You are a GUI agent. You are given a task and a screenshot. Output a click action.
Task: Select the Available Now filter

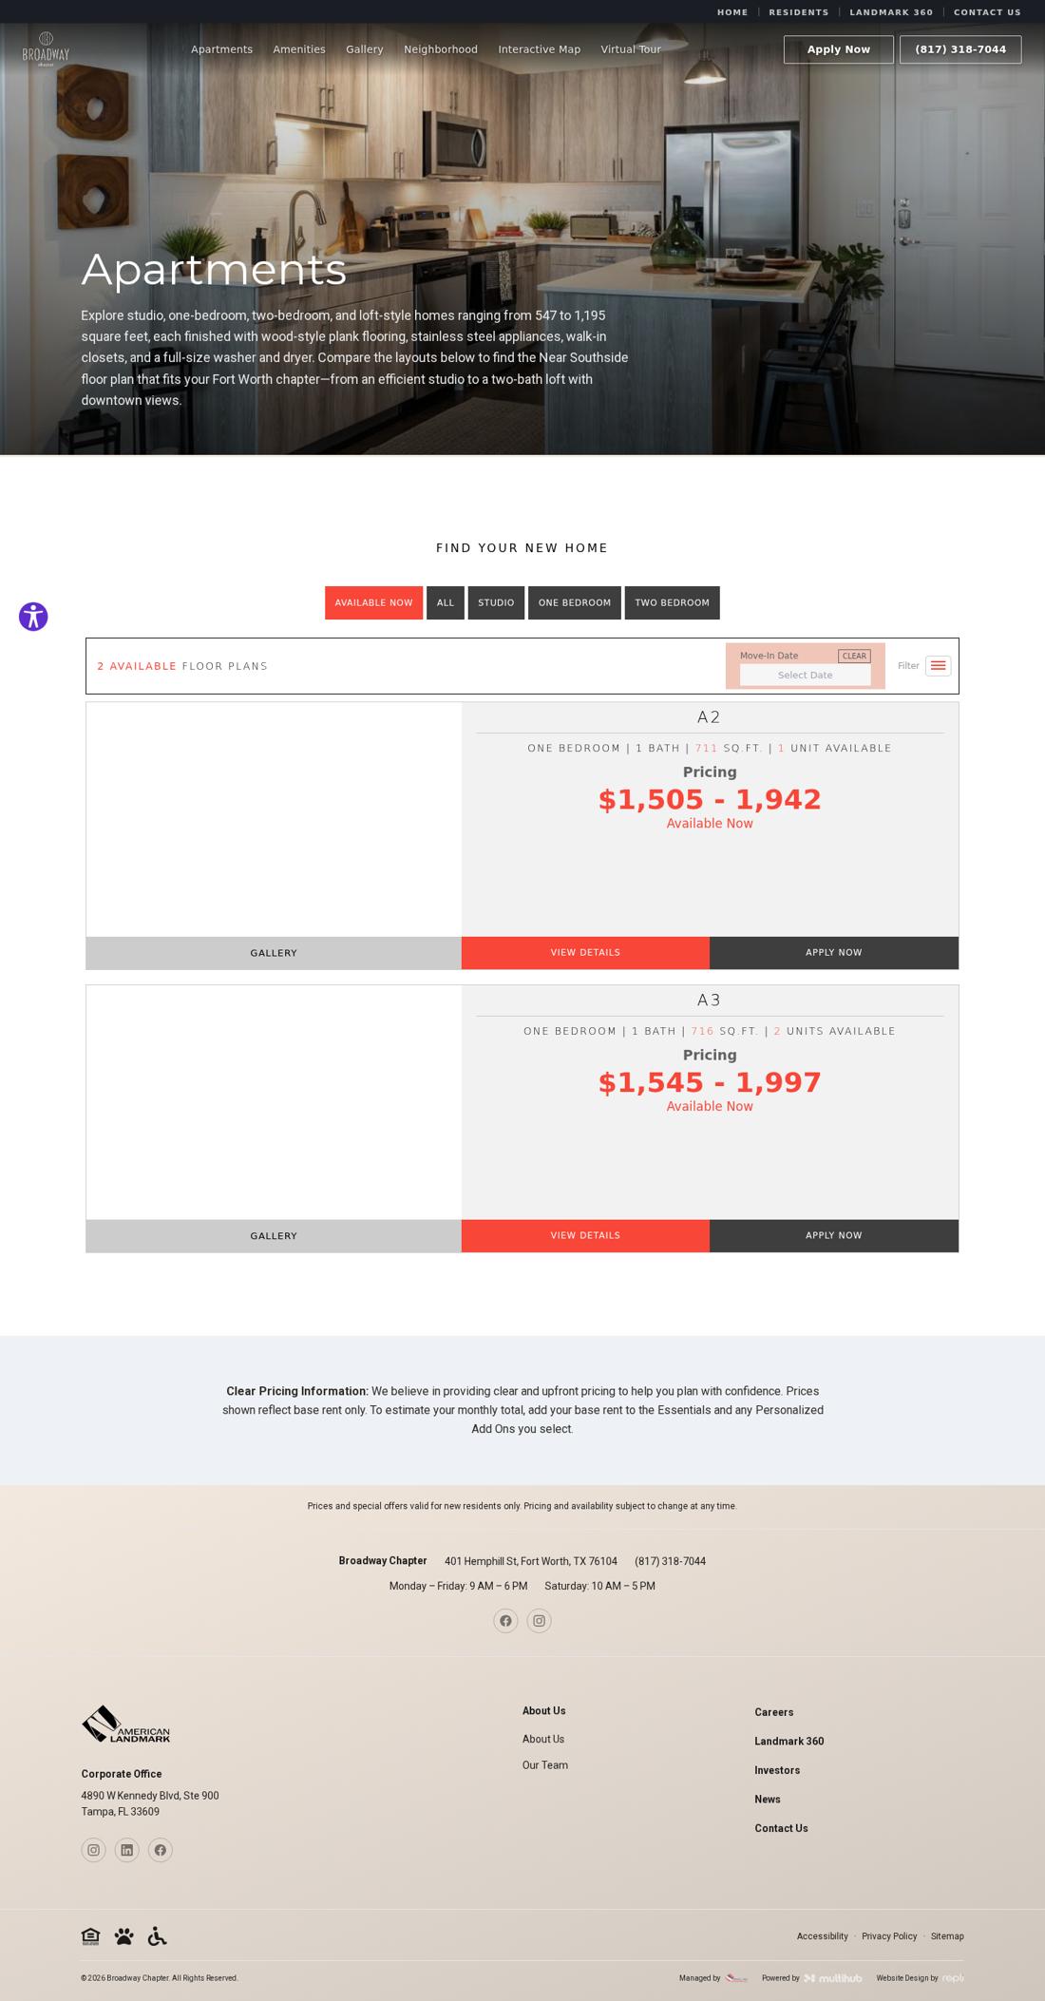click(373, 602)
